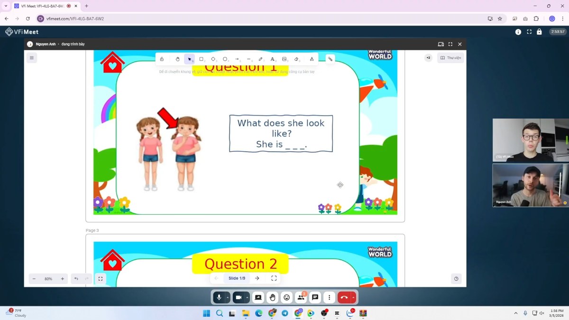Expand camera options arrow
The width and height of the screenshot is (569, 320).
click(247, 297)
